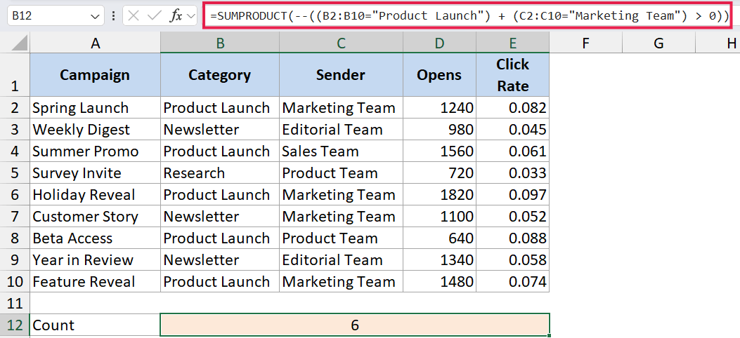Click the Opens value 1560
The height and width of the screenshot is (338, 740).
point(440,151)
